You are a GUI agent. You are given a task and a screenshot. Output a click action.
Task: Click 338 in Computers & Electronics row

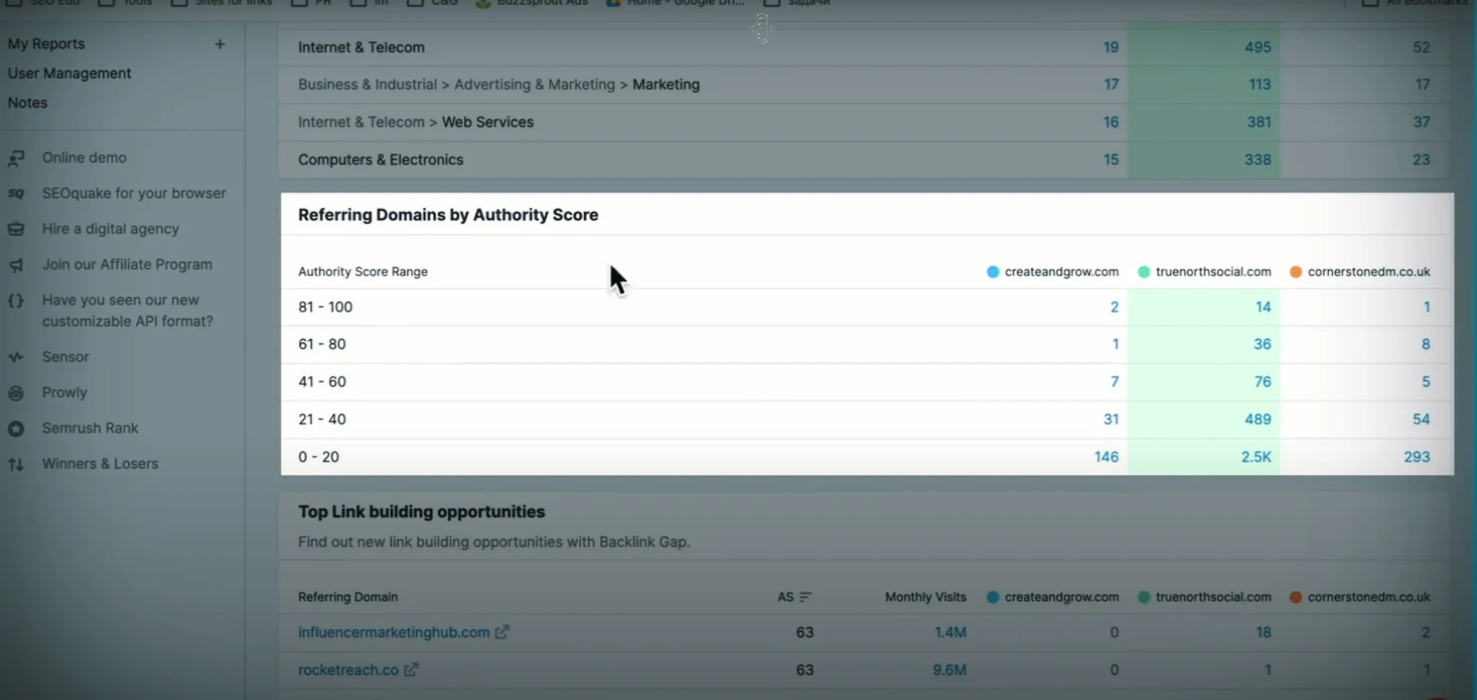pyautogui.click(x=1257, y=160)
